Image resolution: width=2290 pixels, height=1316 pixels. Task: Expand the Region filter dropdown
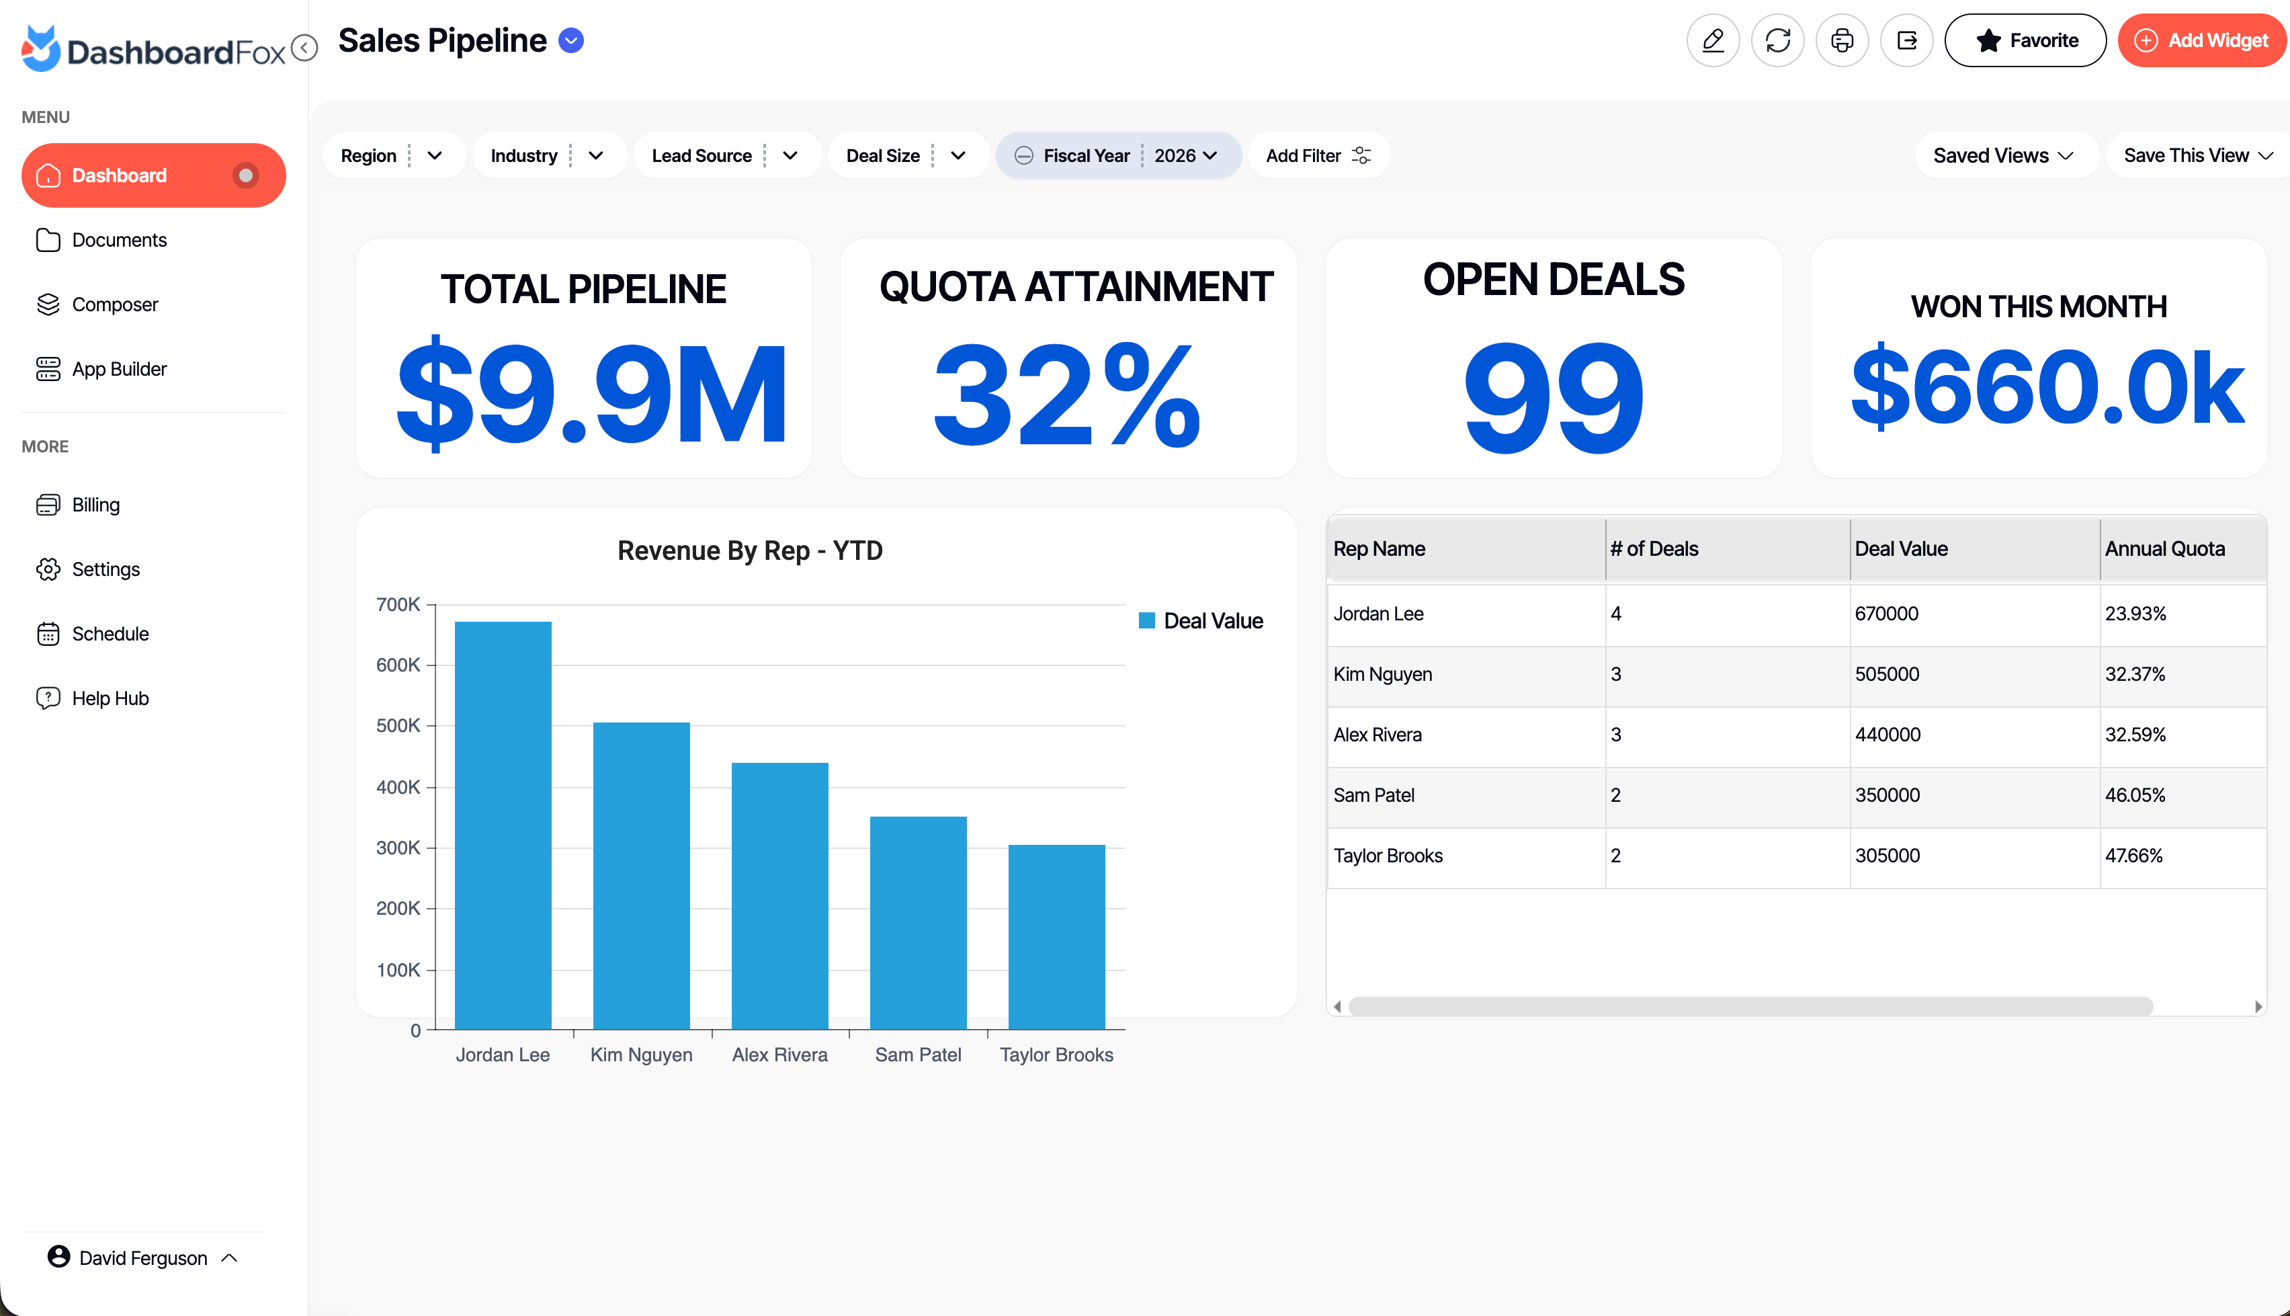[435, 155]
